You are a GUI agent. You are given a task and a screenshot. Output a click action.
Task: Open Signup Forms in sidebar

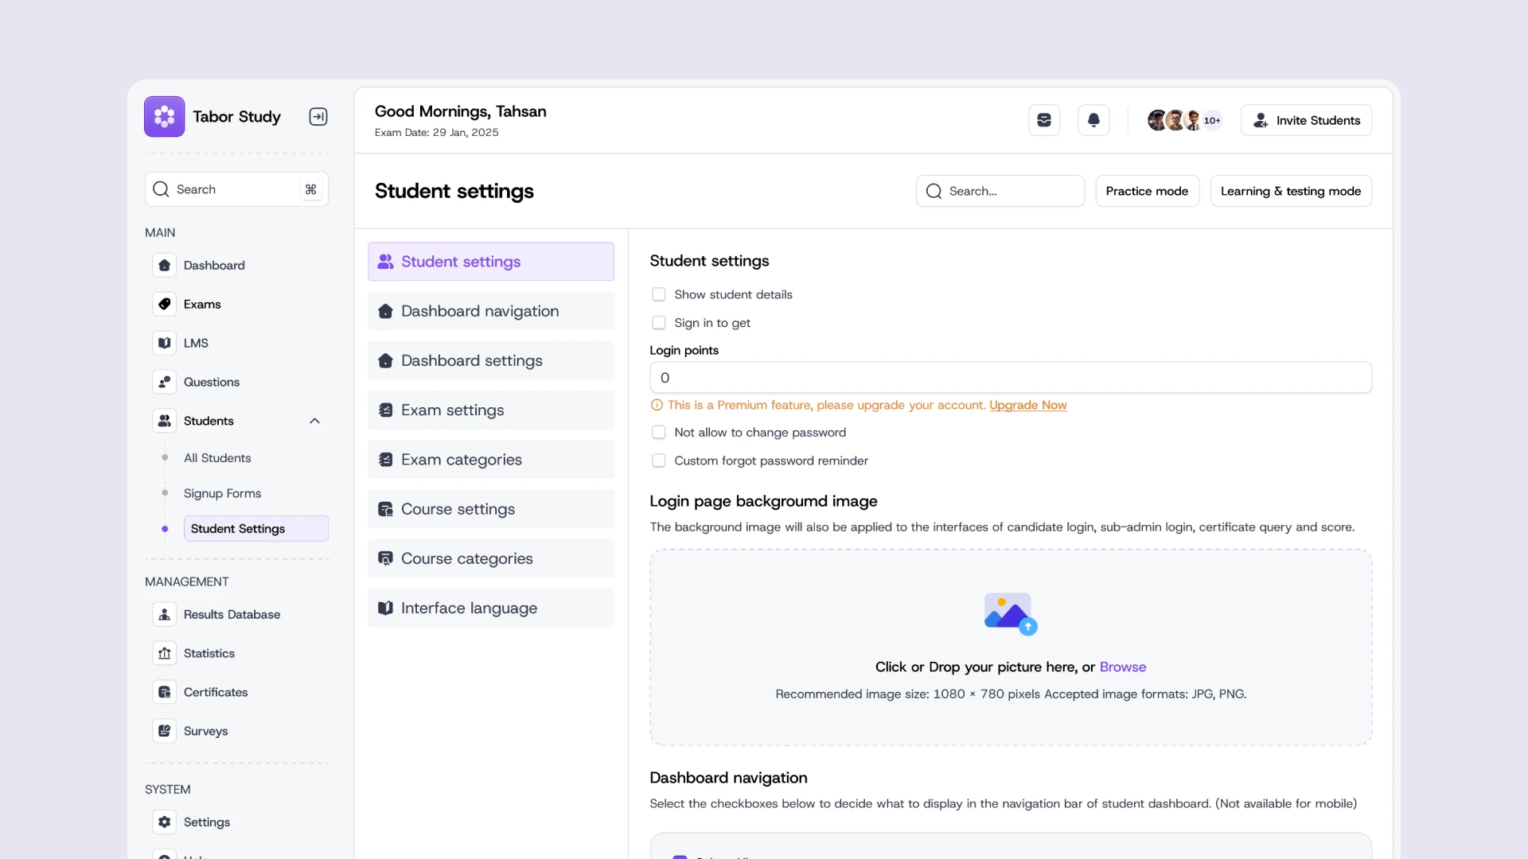point(222,493)
